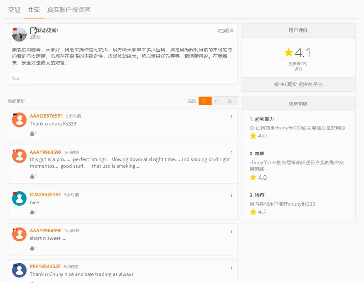Viewport: 364px width, 283px height.
Task: Open AAA1996459F link on 'short n sweet' comment
Action: pyautogui.click(x=45, y=231)
